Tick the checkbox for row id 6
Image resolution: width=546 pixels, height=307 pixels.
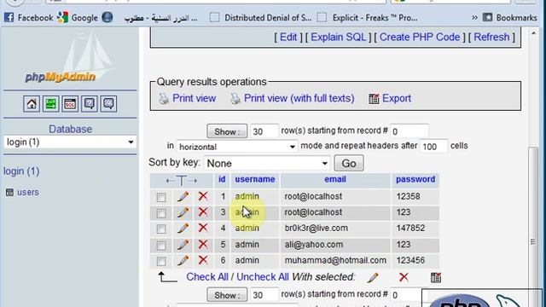coord(161,261)
